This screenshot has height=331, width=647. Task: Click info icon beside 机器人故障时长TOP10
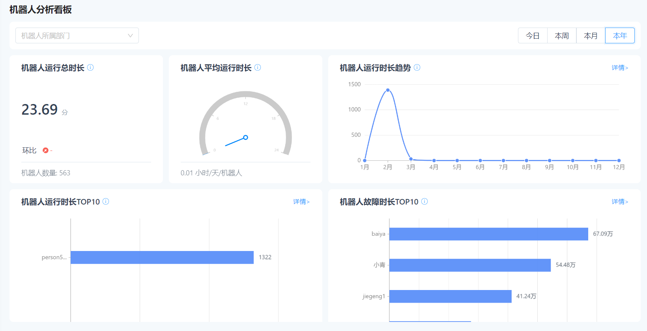pos(424,201)
